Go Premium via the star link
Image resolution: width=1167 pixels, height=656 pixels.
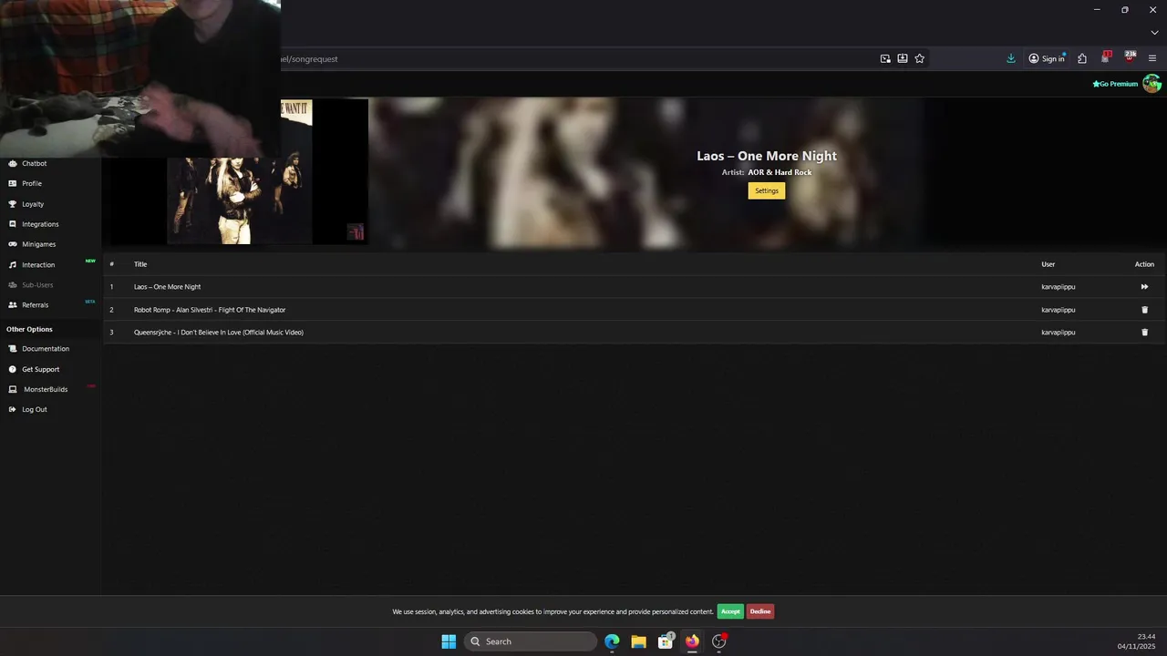[1115, 84]
